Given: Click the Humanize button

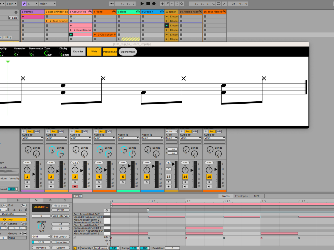Looking at the screenshot, I should [x=61, y=242].
